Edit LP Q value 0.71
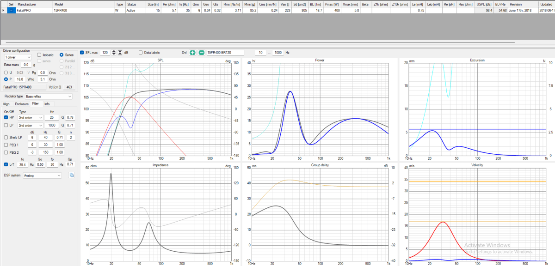Viewport: 555px width, 266px height. point(69,125)
